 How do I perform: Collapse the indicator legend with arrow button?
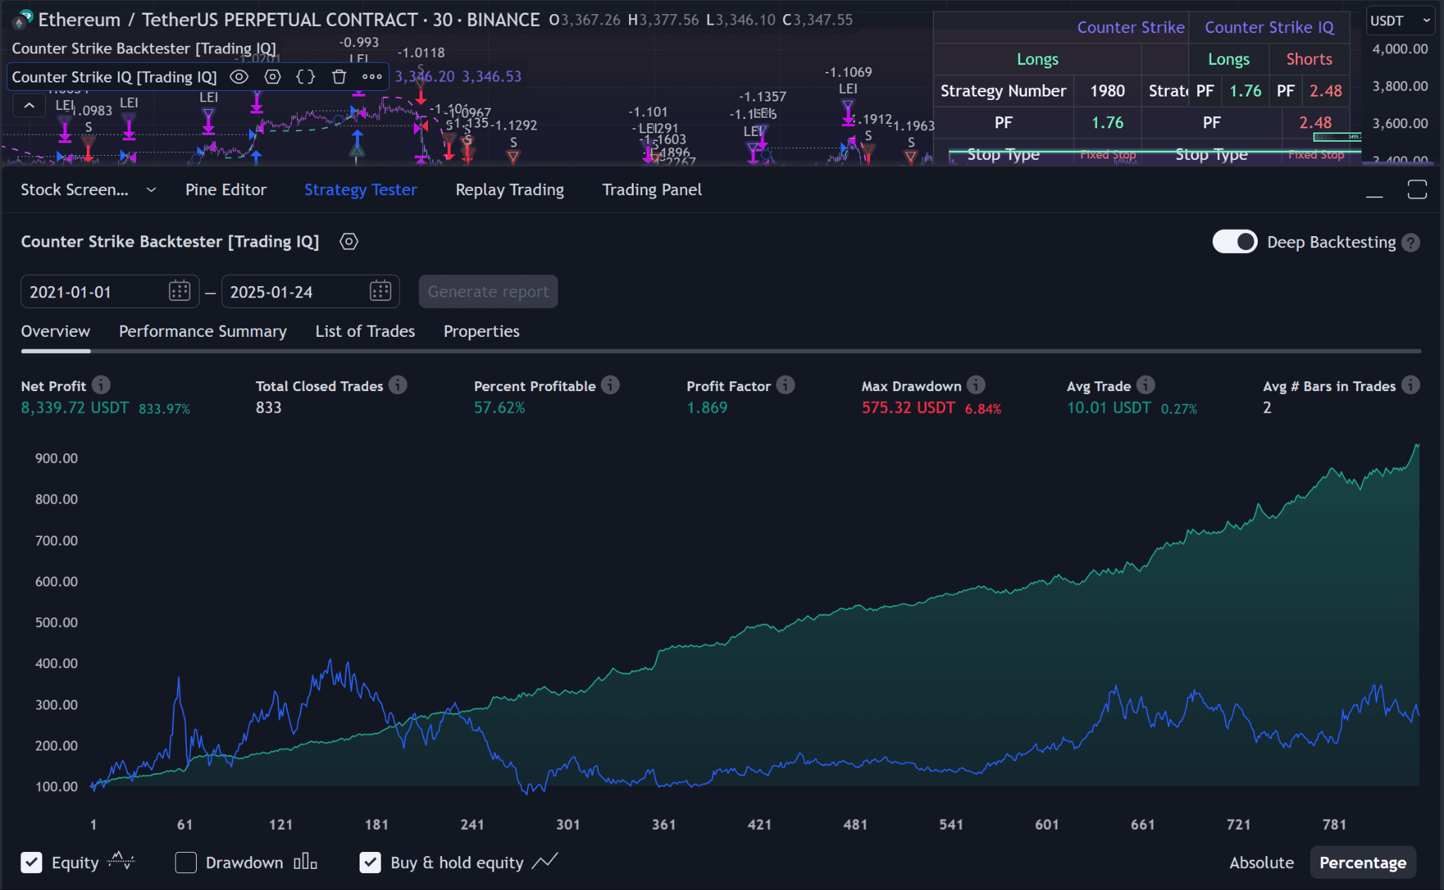pos(29,106)
